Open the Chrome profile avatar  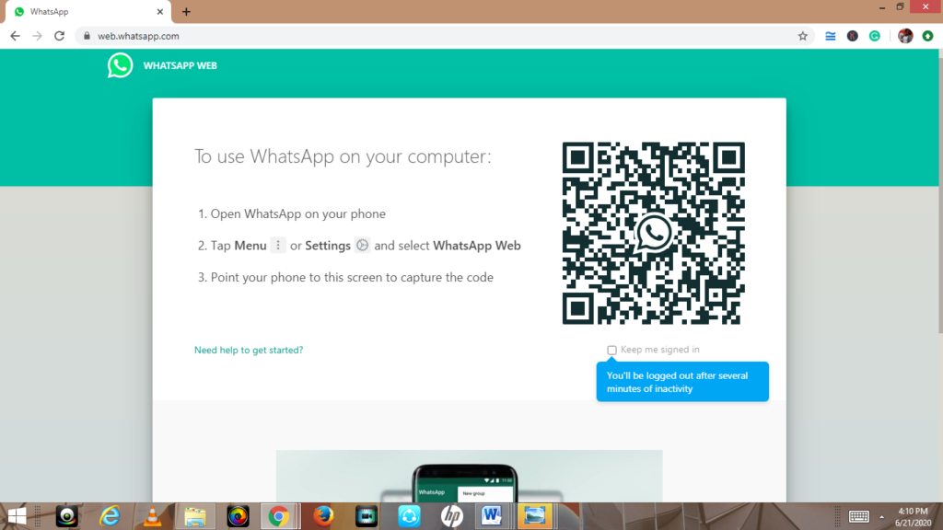coord(905,36)
